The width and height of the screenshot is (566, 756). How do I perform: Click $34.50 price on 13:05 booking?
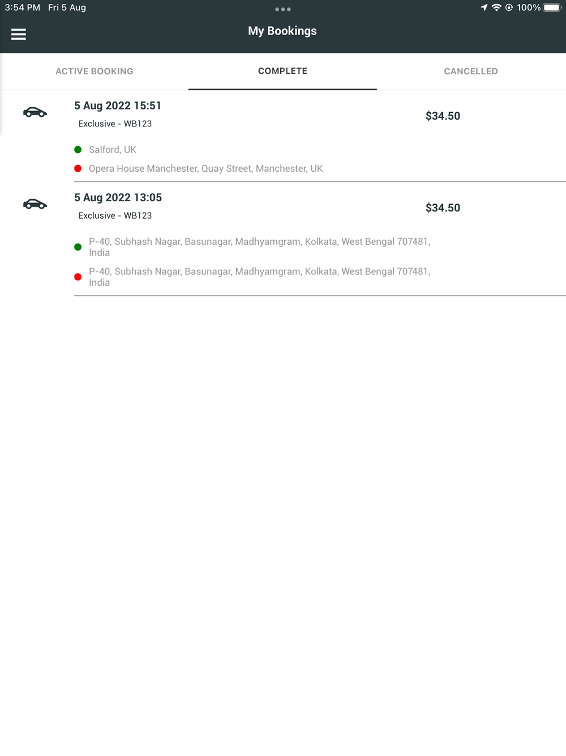[x=443, y=208]
